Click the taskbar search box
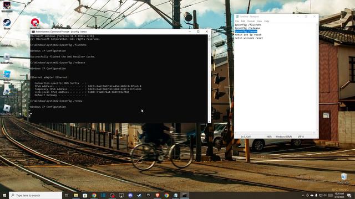The image size is (355, 199). click(x=35, y=195)
